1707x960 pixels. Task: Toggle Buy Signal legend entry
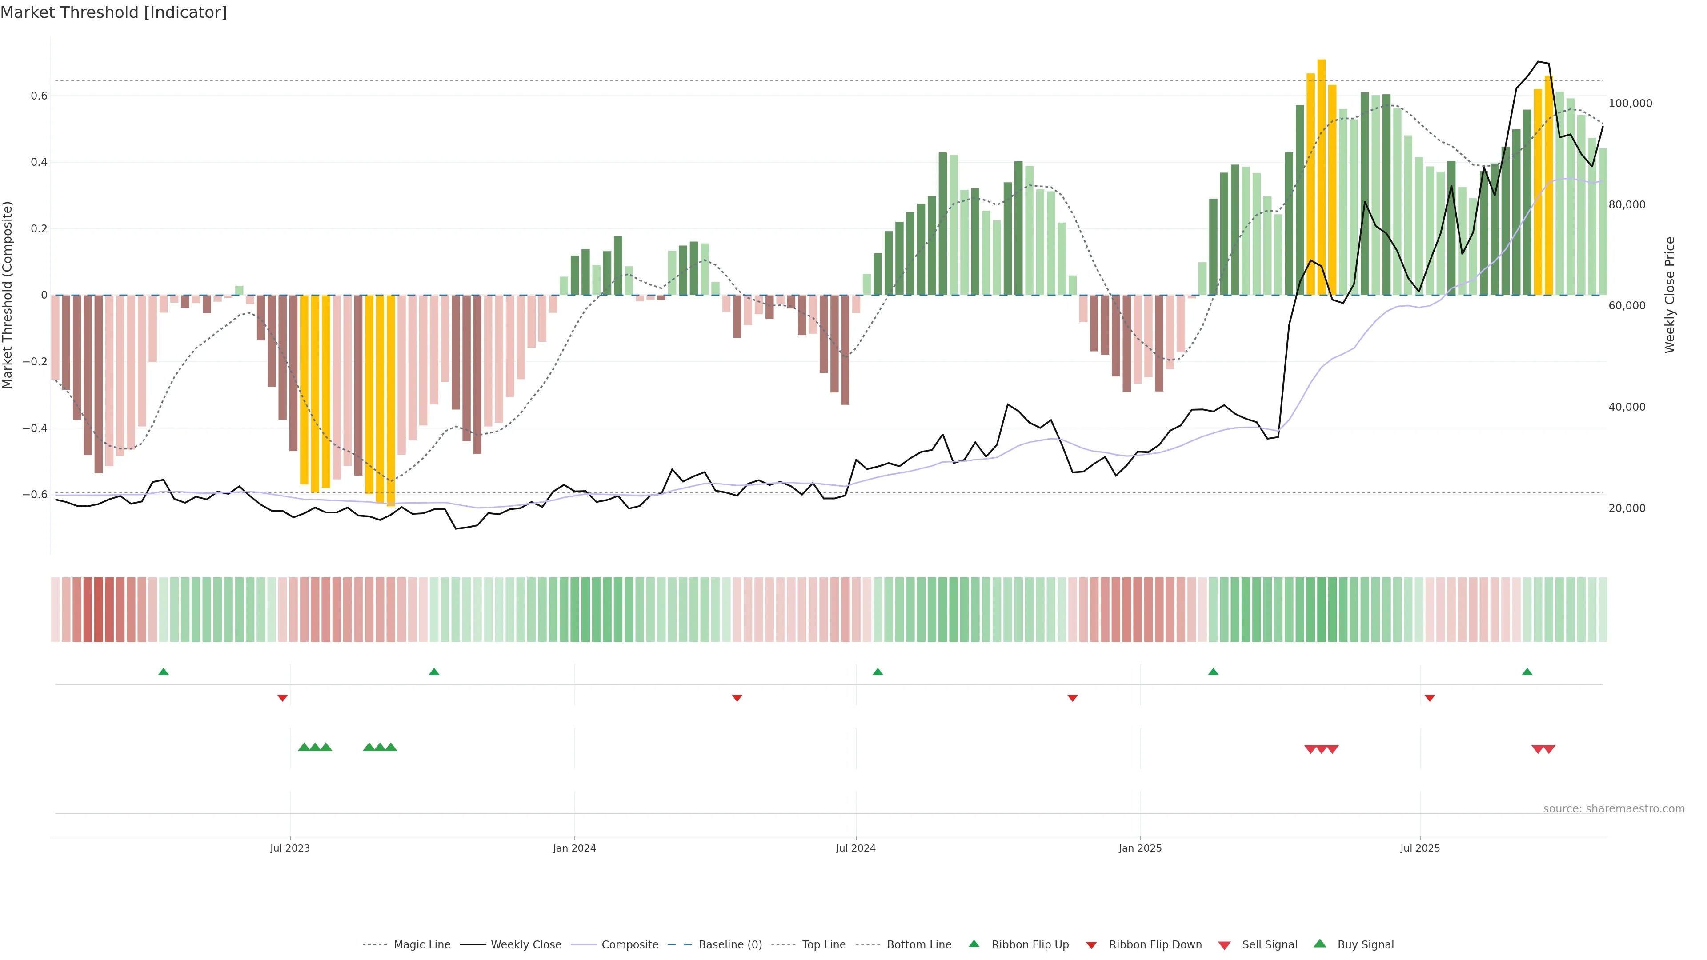coord(1365,945)
